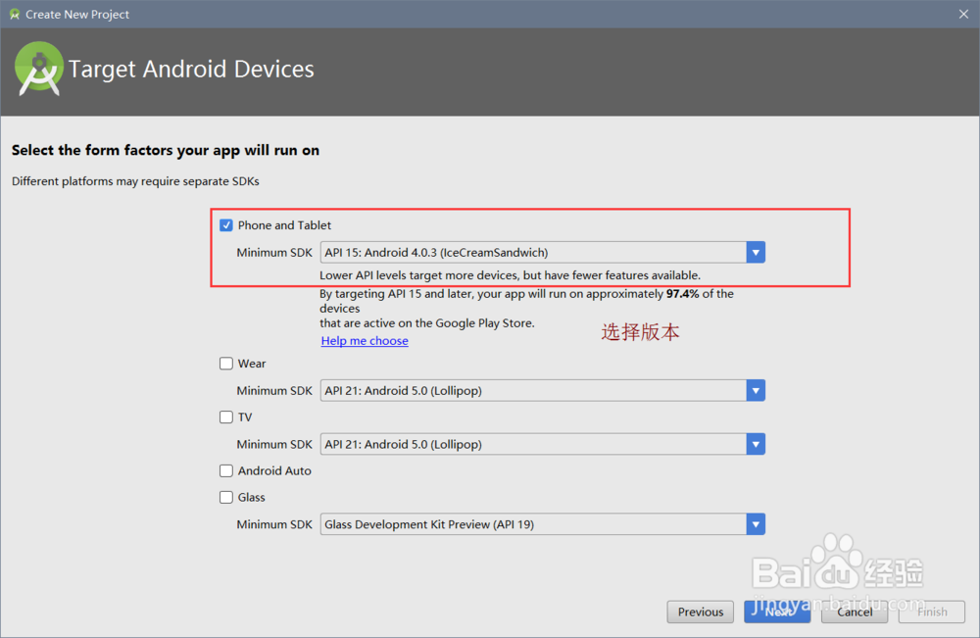Enable the Wear form factor checkbox

(x=226, y=364)
